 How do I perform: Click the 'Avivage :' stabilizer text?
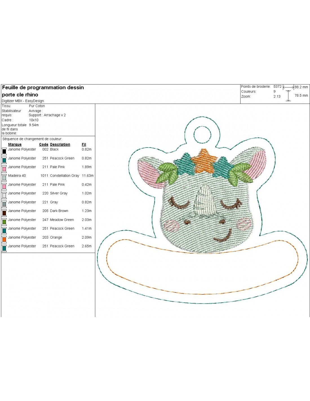pyautogui.click(x=36, y=111)
